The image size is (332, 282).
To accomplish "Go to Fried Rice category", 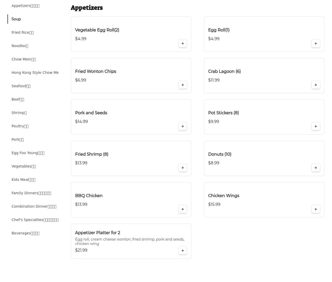I will point(22,32).
